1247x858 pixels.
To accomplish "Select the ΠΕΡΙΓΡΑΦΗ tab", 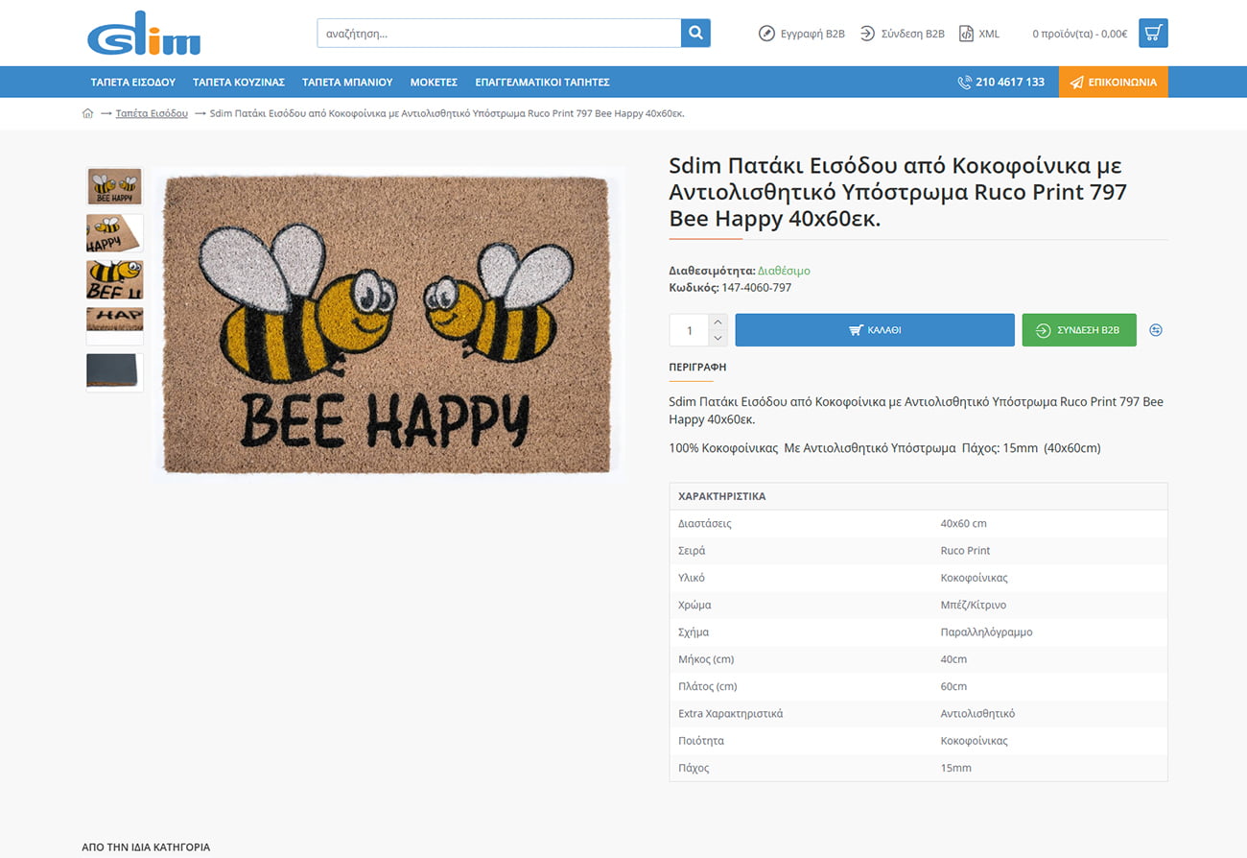I will pos(697,367).
